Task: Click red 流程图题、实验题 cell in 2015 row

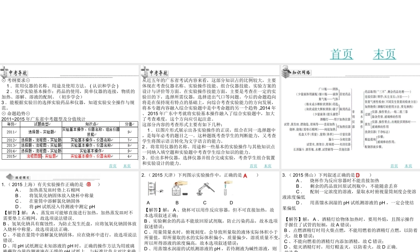Action: click(41, 156)
